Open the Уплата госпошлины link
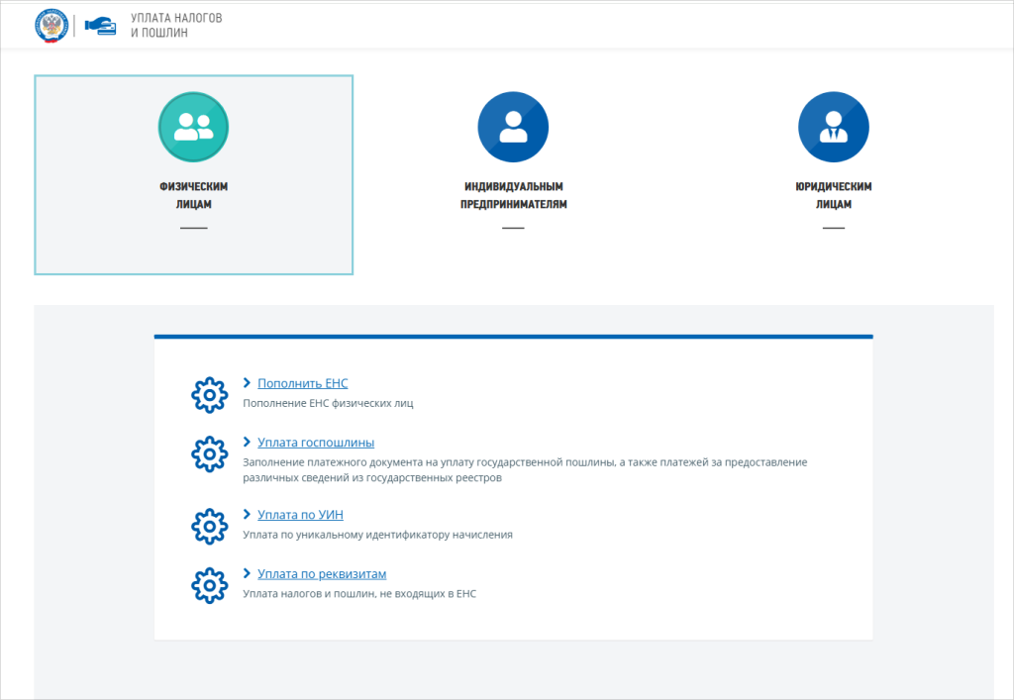 (x=316, y=443)
